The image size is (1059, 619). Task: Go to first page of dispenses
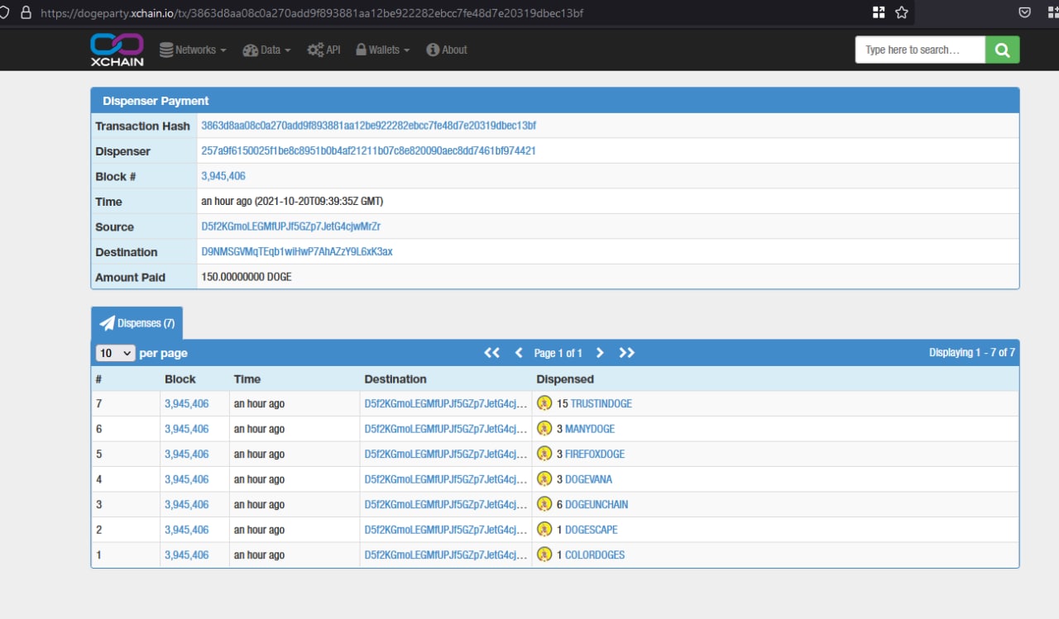(492, 353)
